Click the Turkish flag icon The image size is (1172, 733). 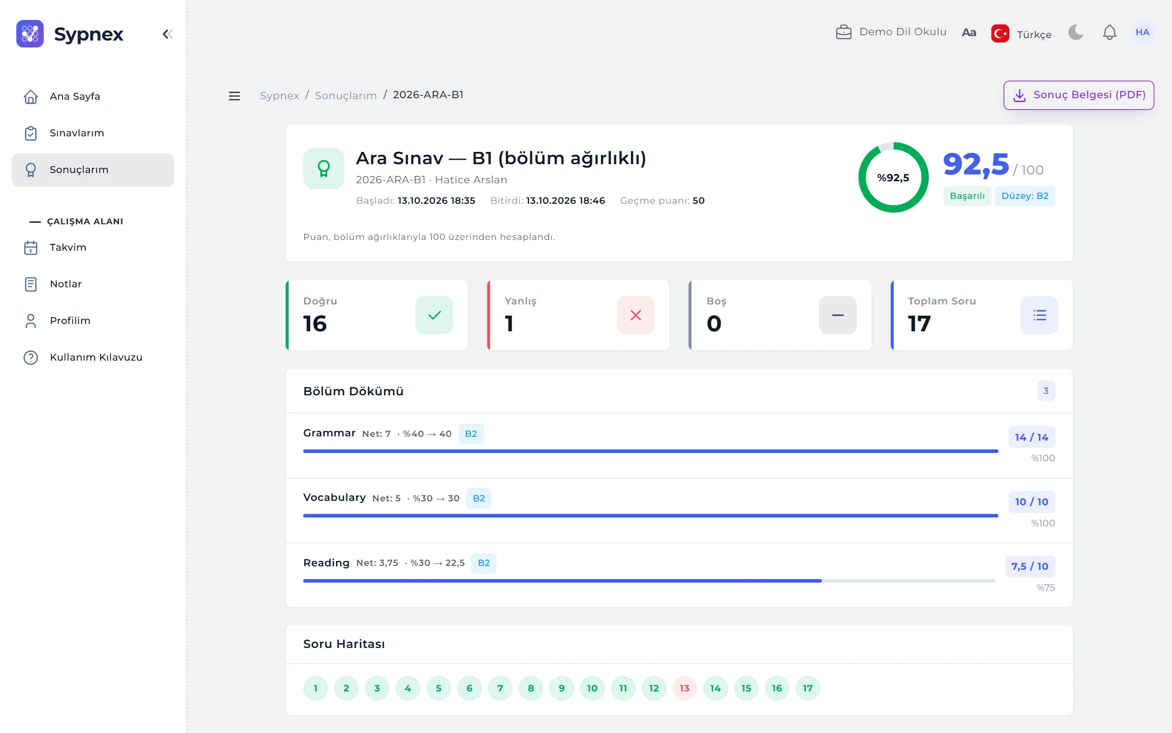pyautogui.click(x=1000, y=34)
